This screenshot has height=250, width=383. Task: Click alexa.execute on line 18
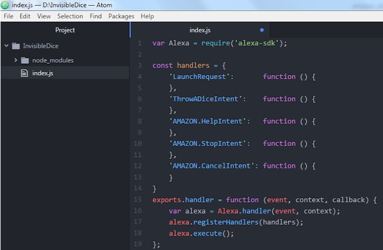[195, 233]
